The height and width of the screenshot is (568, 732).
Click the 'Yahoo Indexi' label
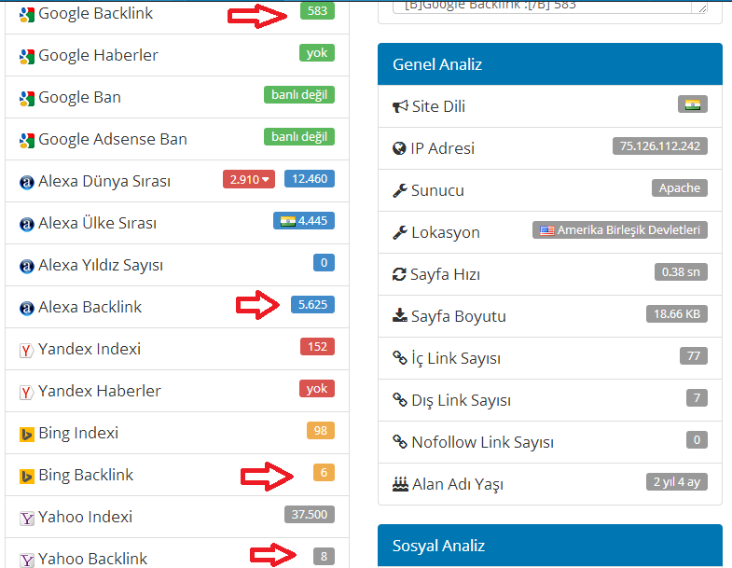(86, 517)
